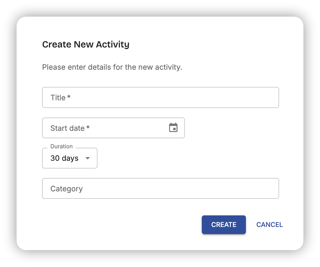Click the asterisk next to Start date
Viewport: 320px width, 267px height.
[x=88, y=128]
